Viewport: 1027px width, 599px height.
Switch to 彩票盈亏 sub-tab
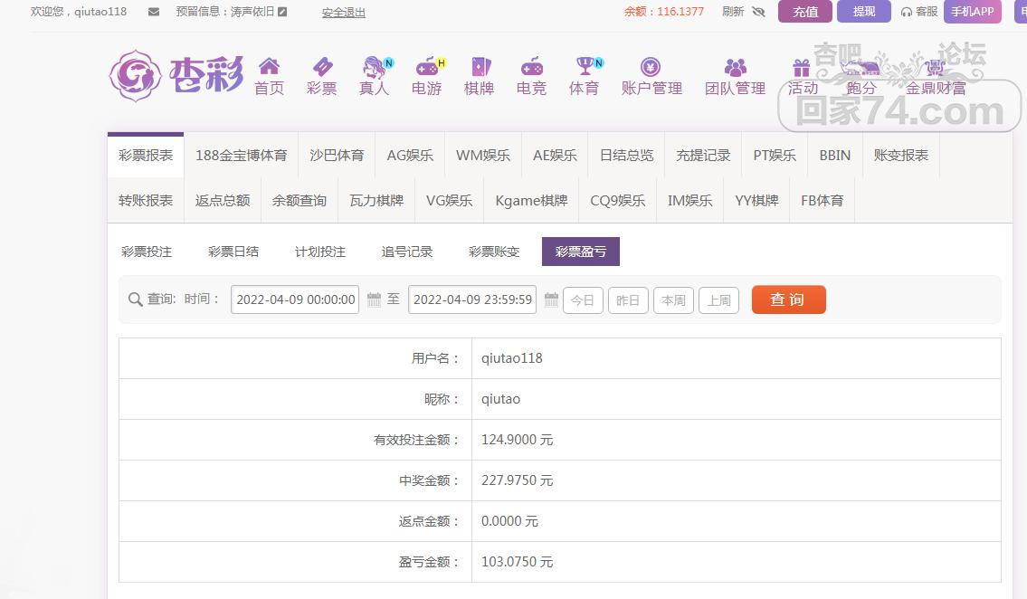tap(581, 252)
